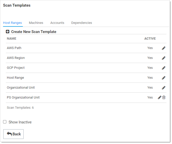Open edit pencil for Host Range
This screenshot has width=172, height=144.
point(164,78)
